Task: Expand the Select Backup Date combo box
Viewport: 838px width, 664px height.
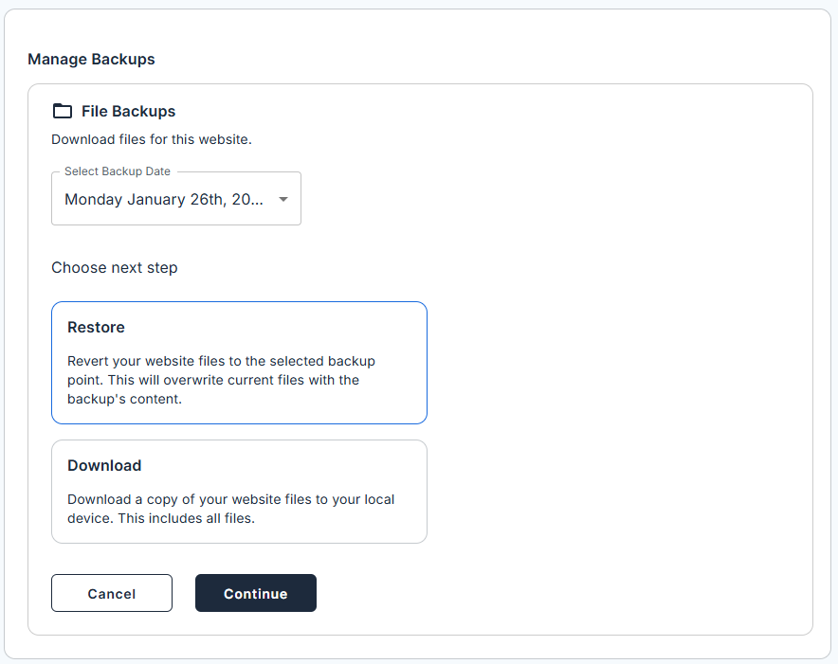Action: (x=176, y=199)
